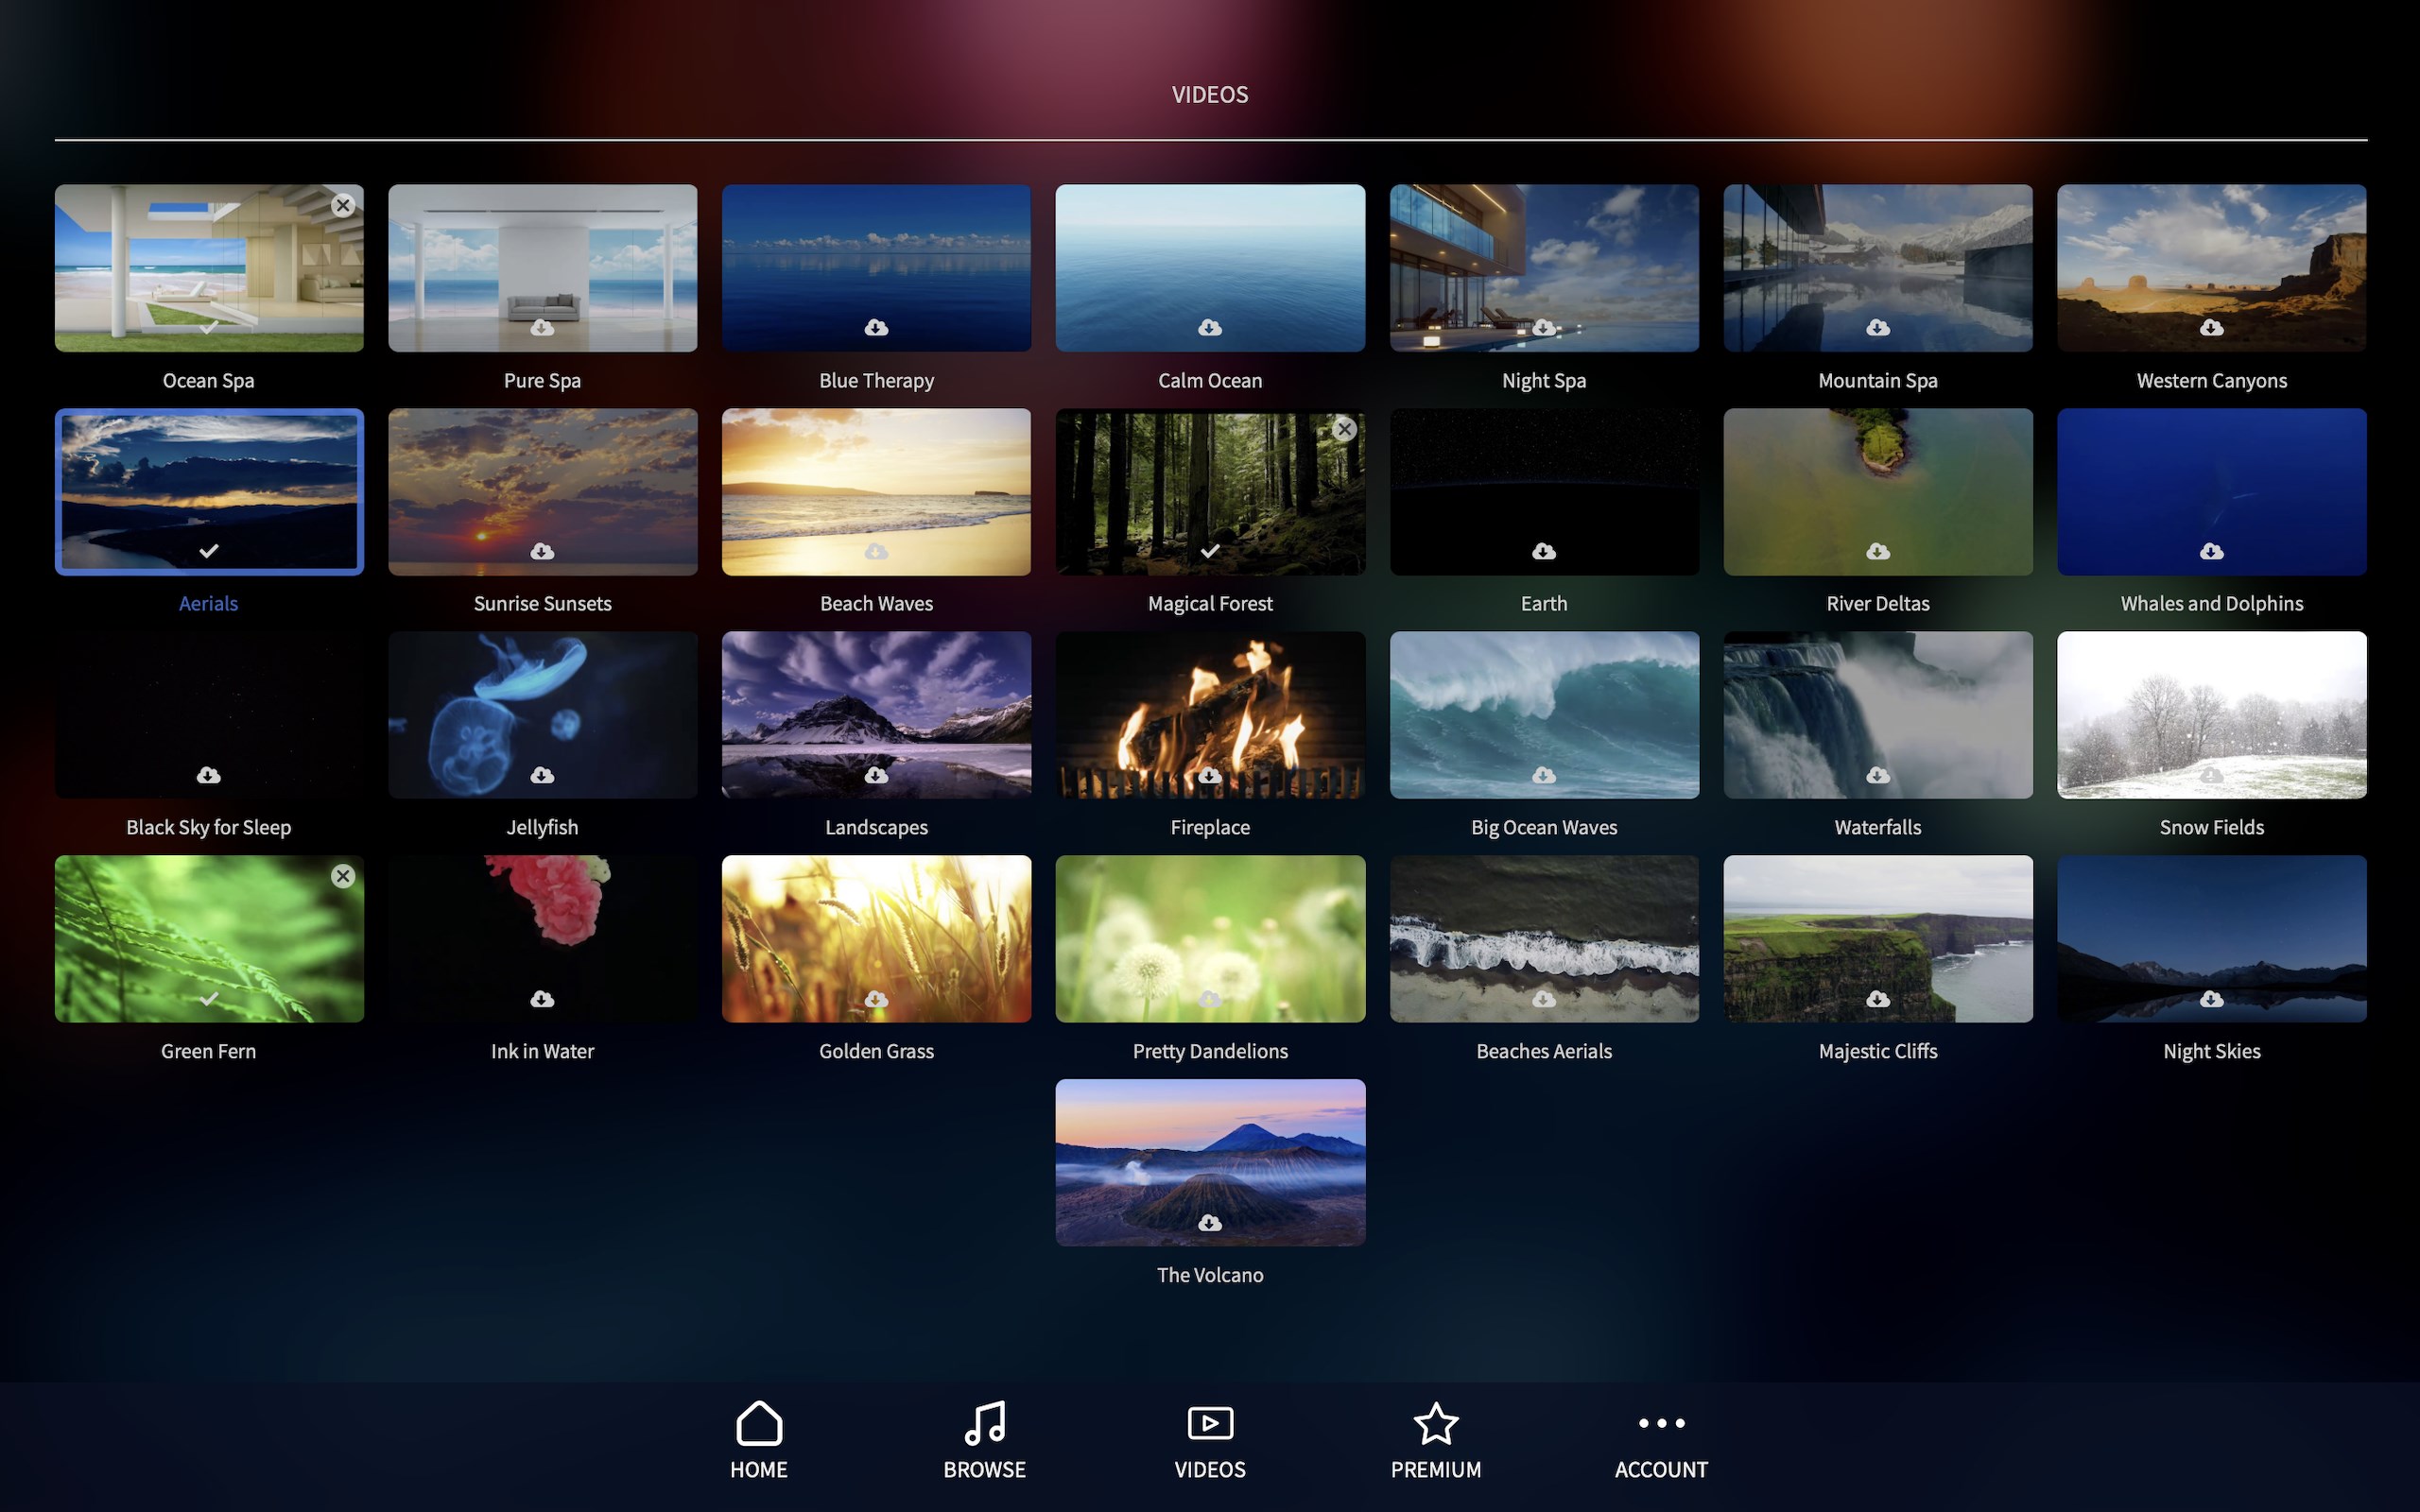Open the Home tab in bottom navigation
2420x1512 pixels.
click(x=759, y=1440)
